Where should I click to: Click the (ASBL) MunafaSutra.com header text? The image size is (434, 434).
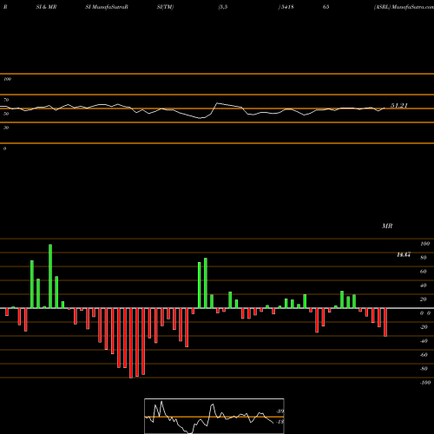tap(404, 7)
